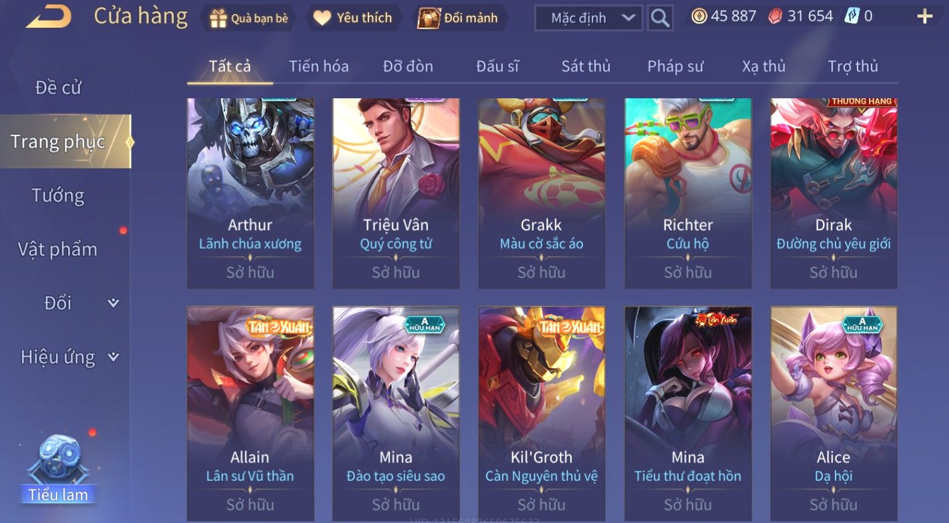Select the Đề cử sidebar entry
This screenshot has width=949, height=523.
(x=58, y=88)
